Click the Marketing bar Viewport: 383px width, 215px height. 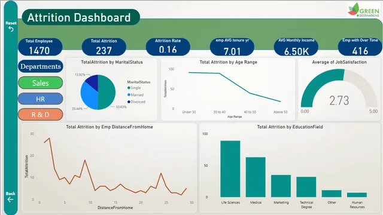[281, 186]
